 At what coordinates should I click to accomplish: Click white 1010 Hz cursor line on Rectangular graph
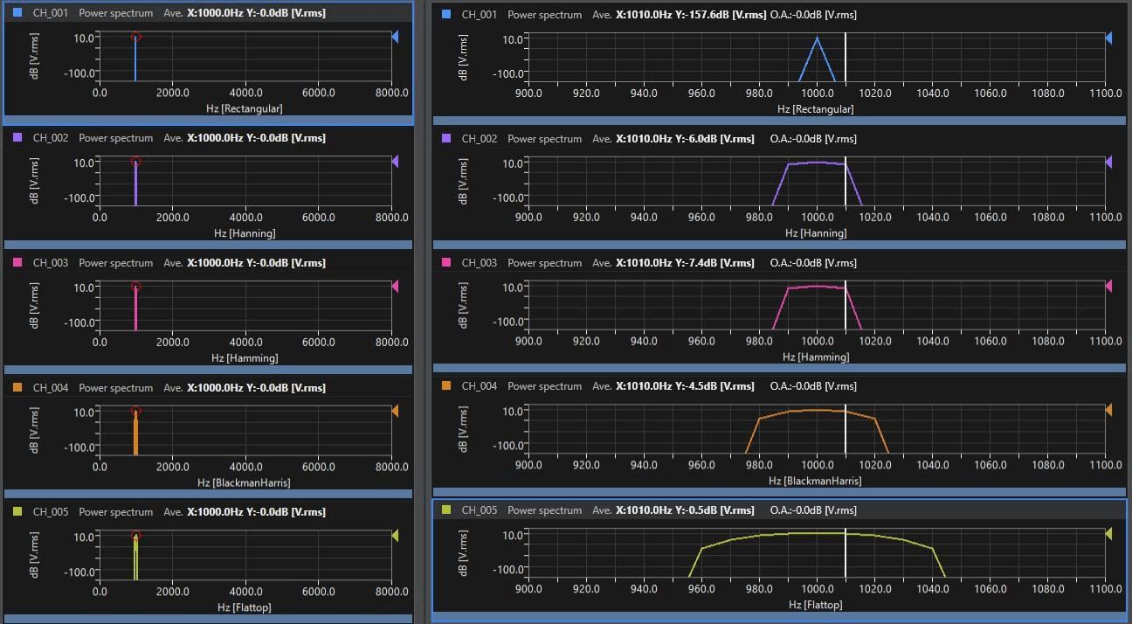tap(846, 57)
